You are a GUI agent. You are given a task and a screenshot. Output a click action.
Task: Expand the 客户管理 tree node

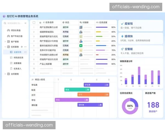5,42
